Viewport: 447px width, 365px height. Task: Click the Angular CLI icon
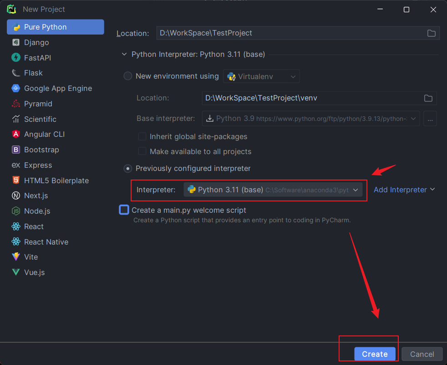(16, 134)
